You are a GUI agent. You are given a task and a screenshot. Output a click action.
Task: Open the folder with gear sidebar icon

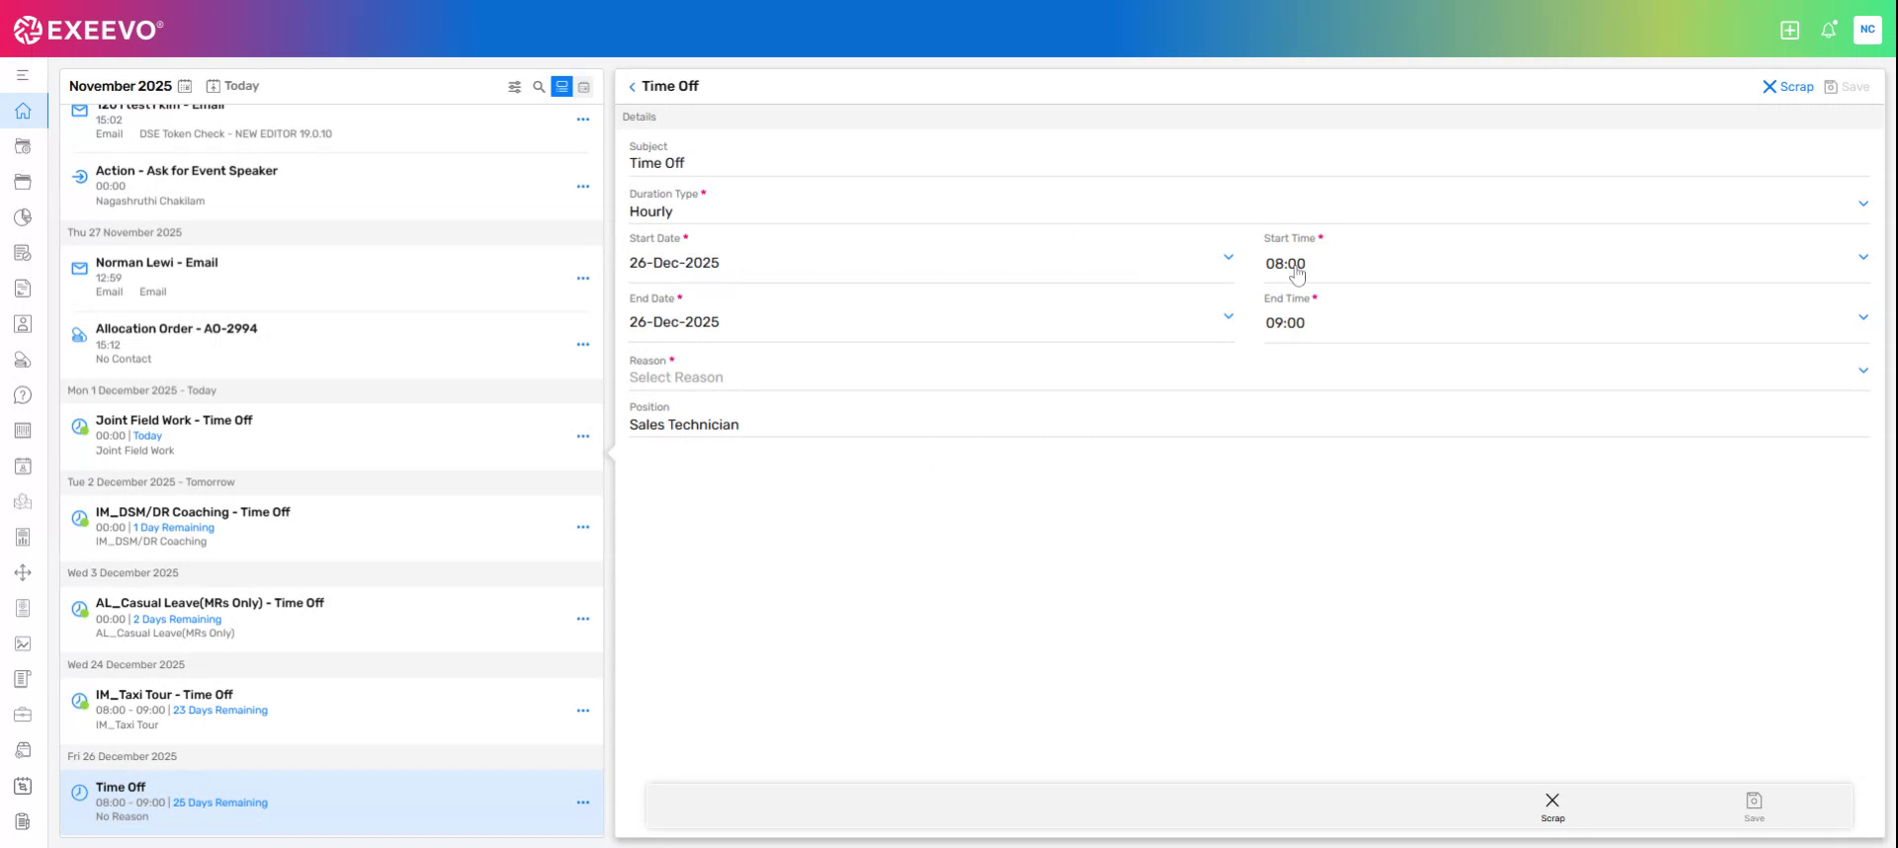23,146
